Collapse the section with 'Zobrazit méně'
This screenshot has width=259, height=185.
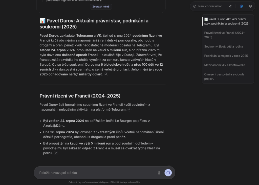click(x=101, y=7)
